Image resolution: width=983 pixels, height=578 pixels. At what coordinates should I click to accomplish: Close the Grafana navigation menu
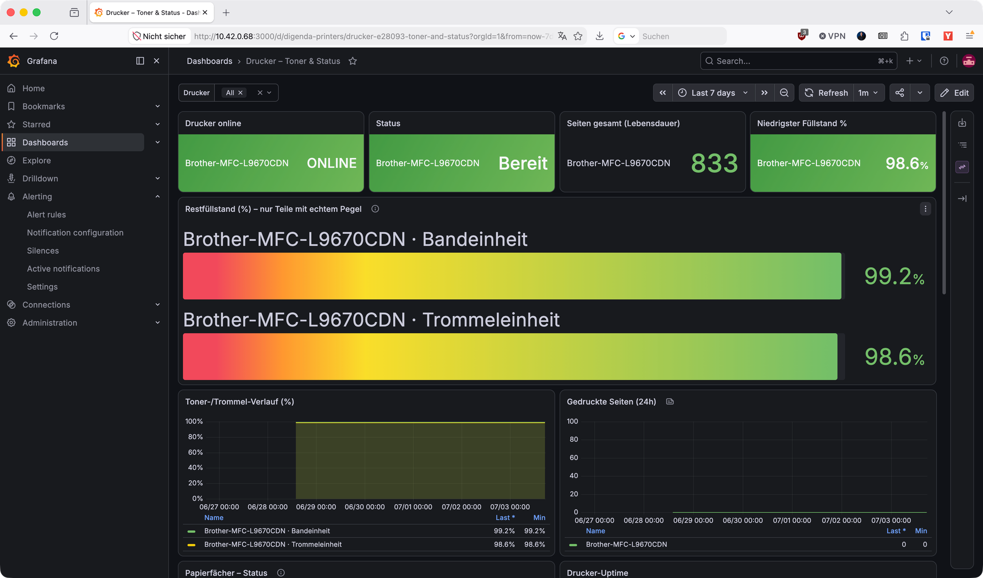[156, 61]
